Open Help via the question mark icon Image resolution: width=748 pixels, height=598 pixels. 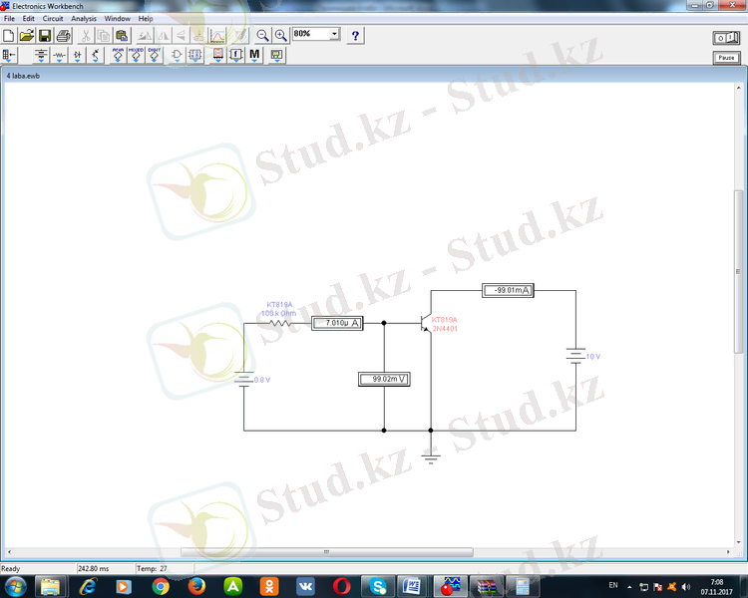coord(355,36)
